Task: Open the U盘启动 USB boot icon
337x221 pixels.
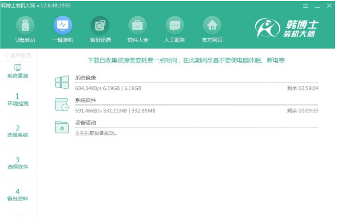Action: tap(25, 26)
